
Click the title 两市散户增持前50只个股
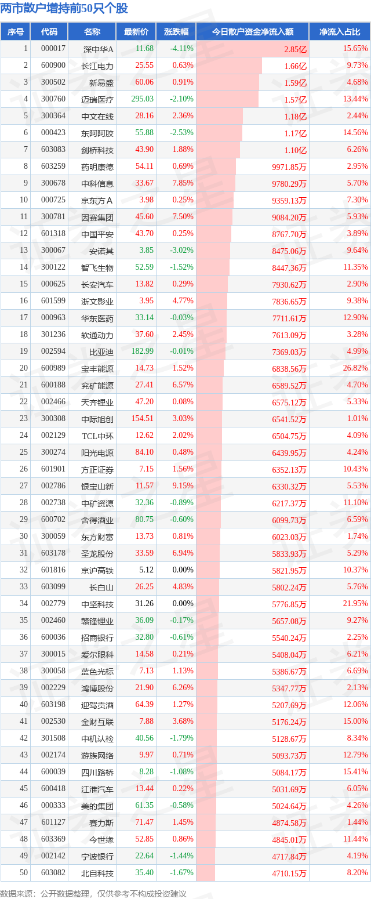pyautogui.click(x=64, y=9)
